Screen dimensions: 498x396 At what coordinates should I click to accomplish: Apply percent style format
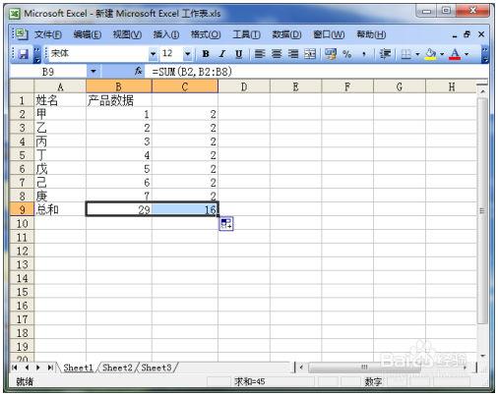(346, 54)
